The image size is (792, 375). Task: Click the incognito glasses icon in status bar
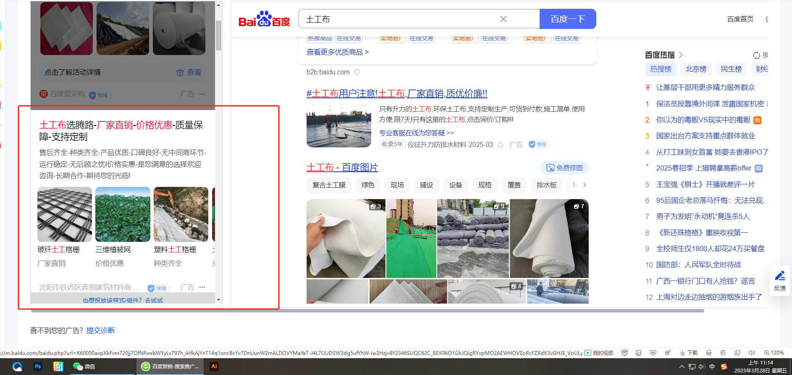[709, 353]
